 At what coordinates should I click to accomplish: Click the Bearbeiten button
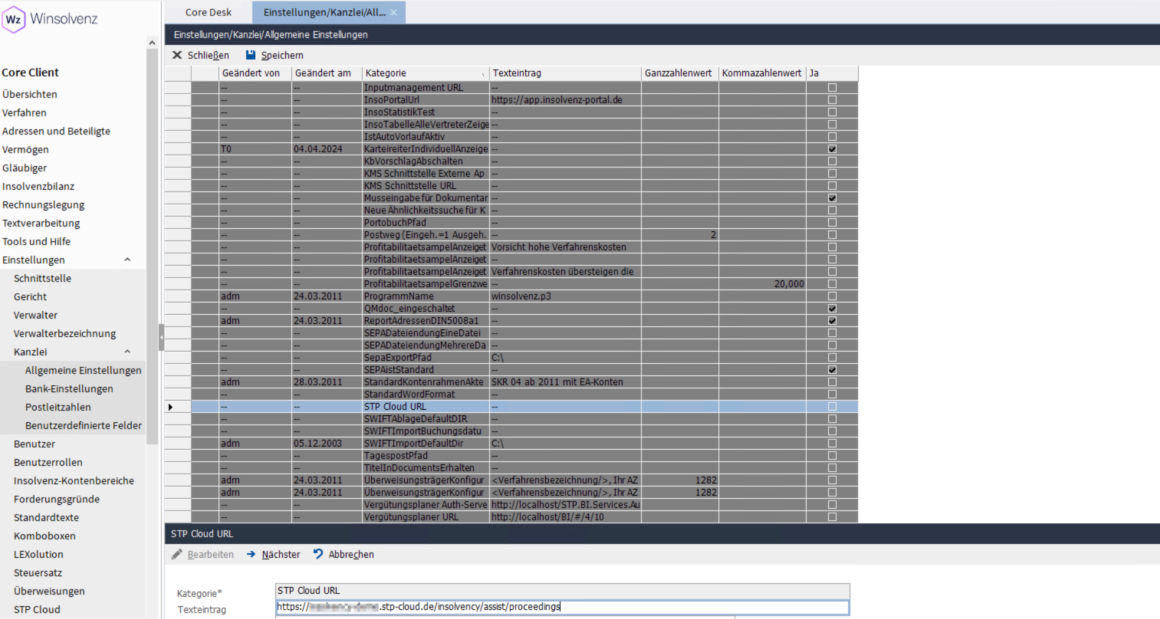click(203, 555)
